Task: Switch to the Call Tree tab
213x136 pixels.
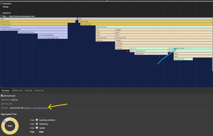Action: (28, 91)
